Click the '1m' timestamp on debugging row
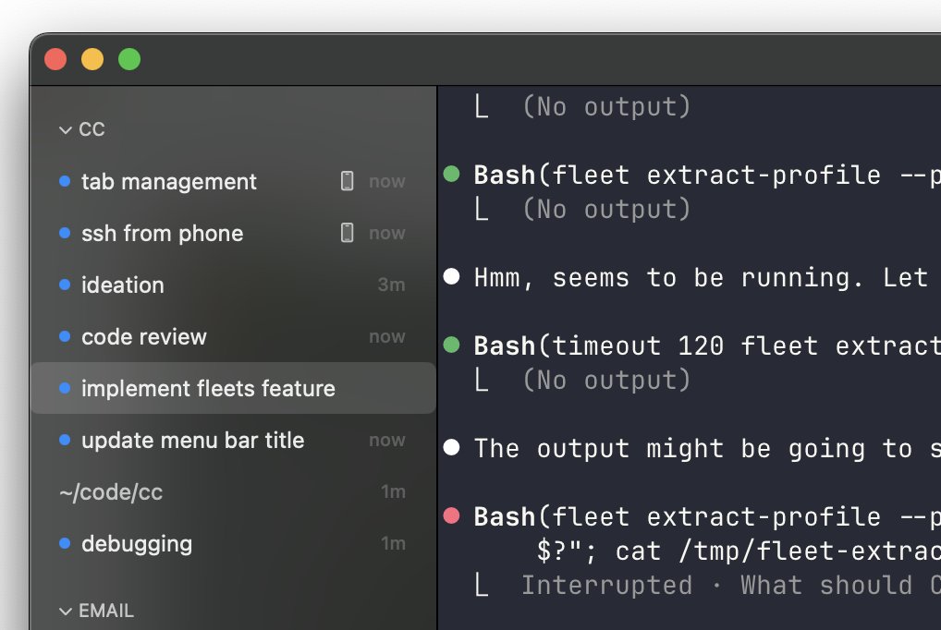This screenshot has height=630, width=941. pyautogui.click(x=393, y=543)
